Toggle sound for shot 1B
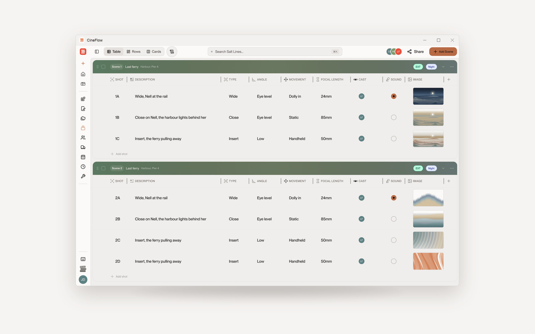 point(394,118)
